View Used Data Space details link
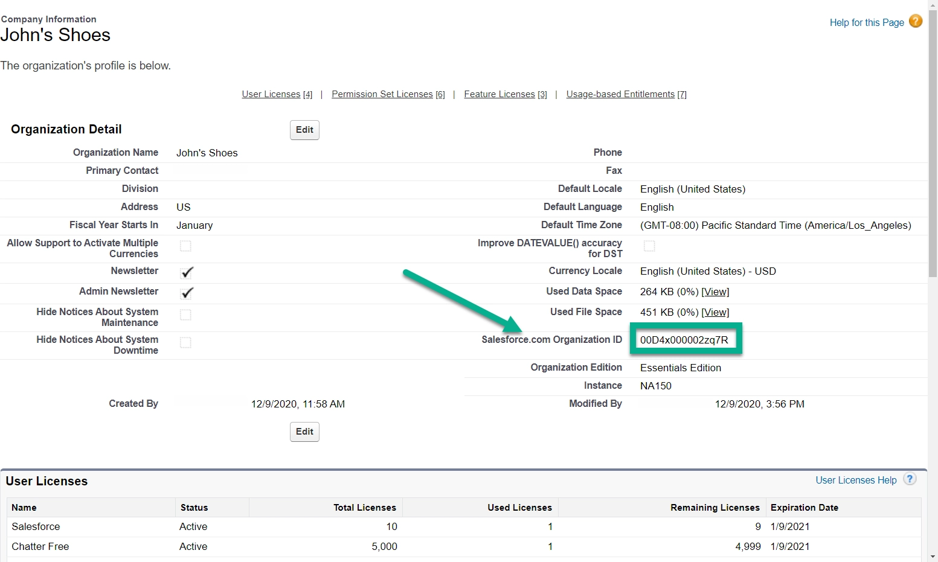Viewport: 938px width, 562px height. point(715,292)
